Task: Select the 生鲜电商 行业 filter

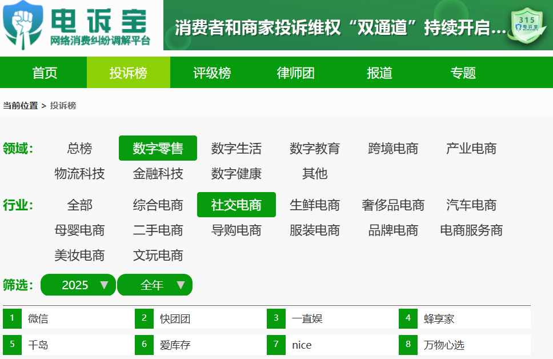Action: 315,205
